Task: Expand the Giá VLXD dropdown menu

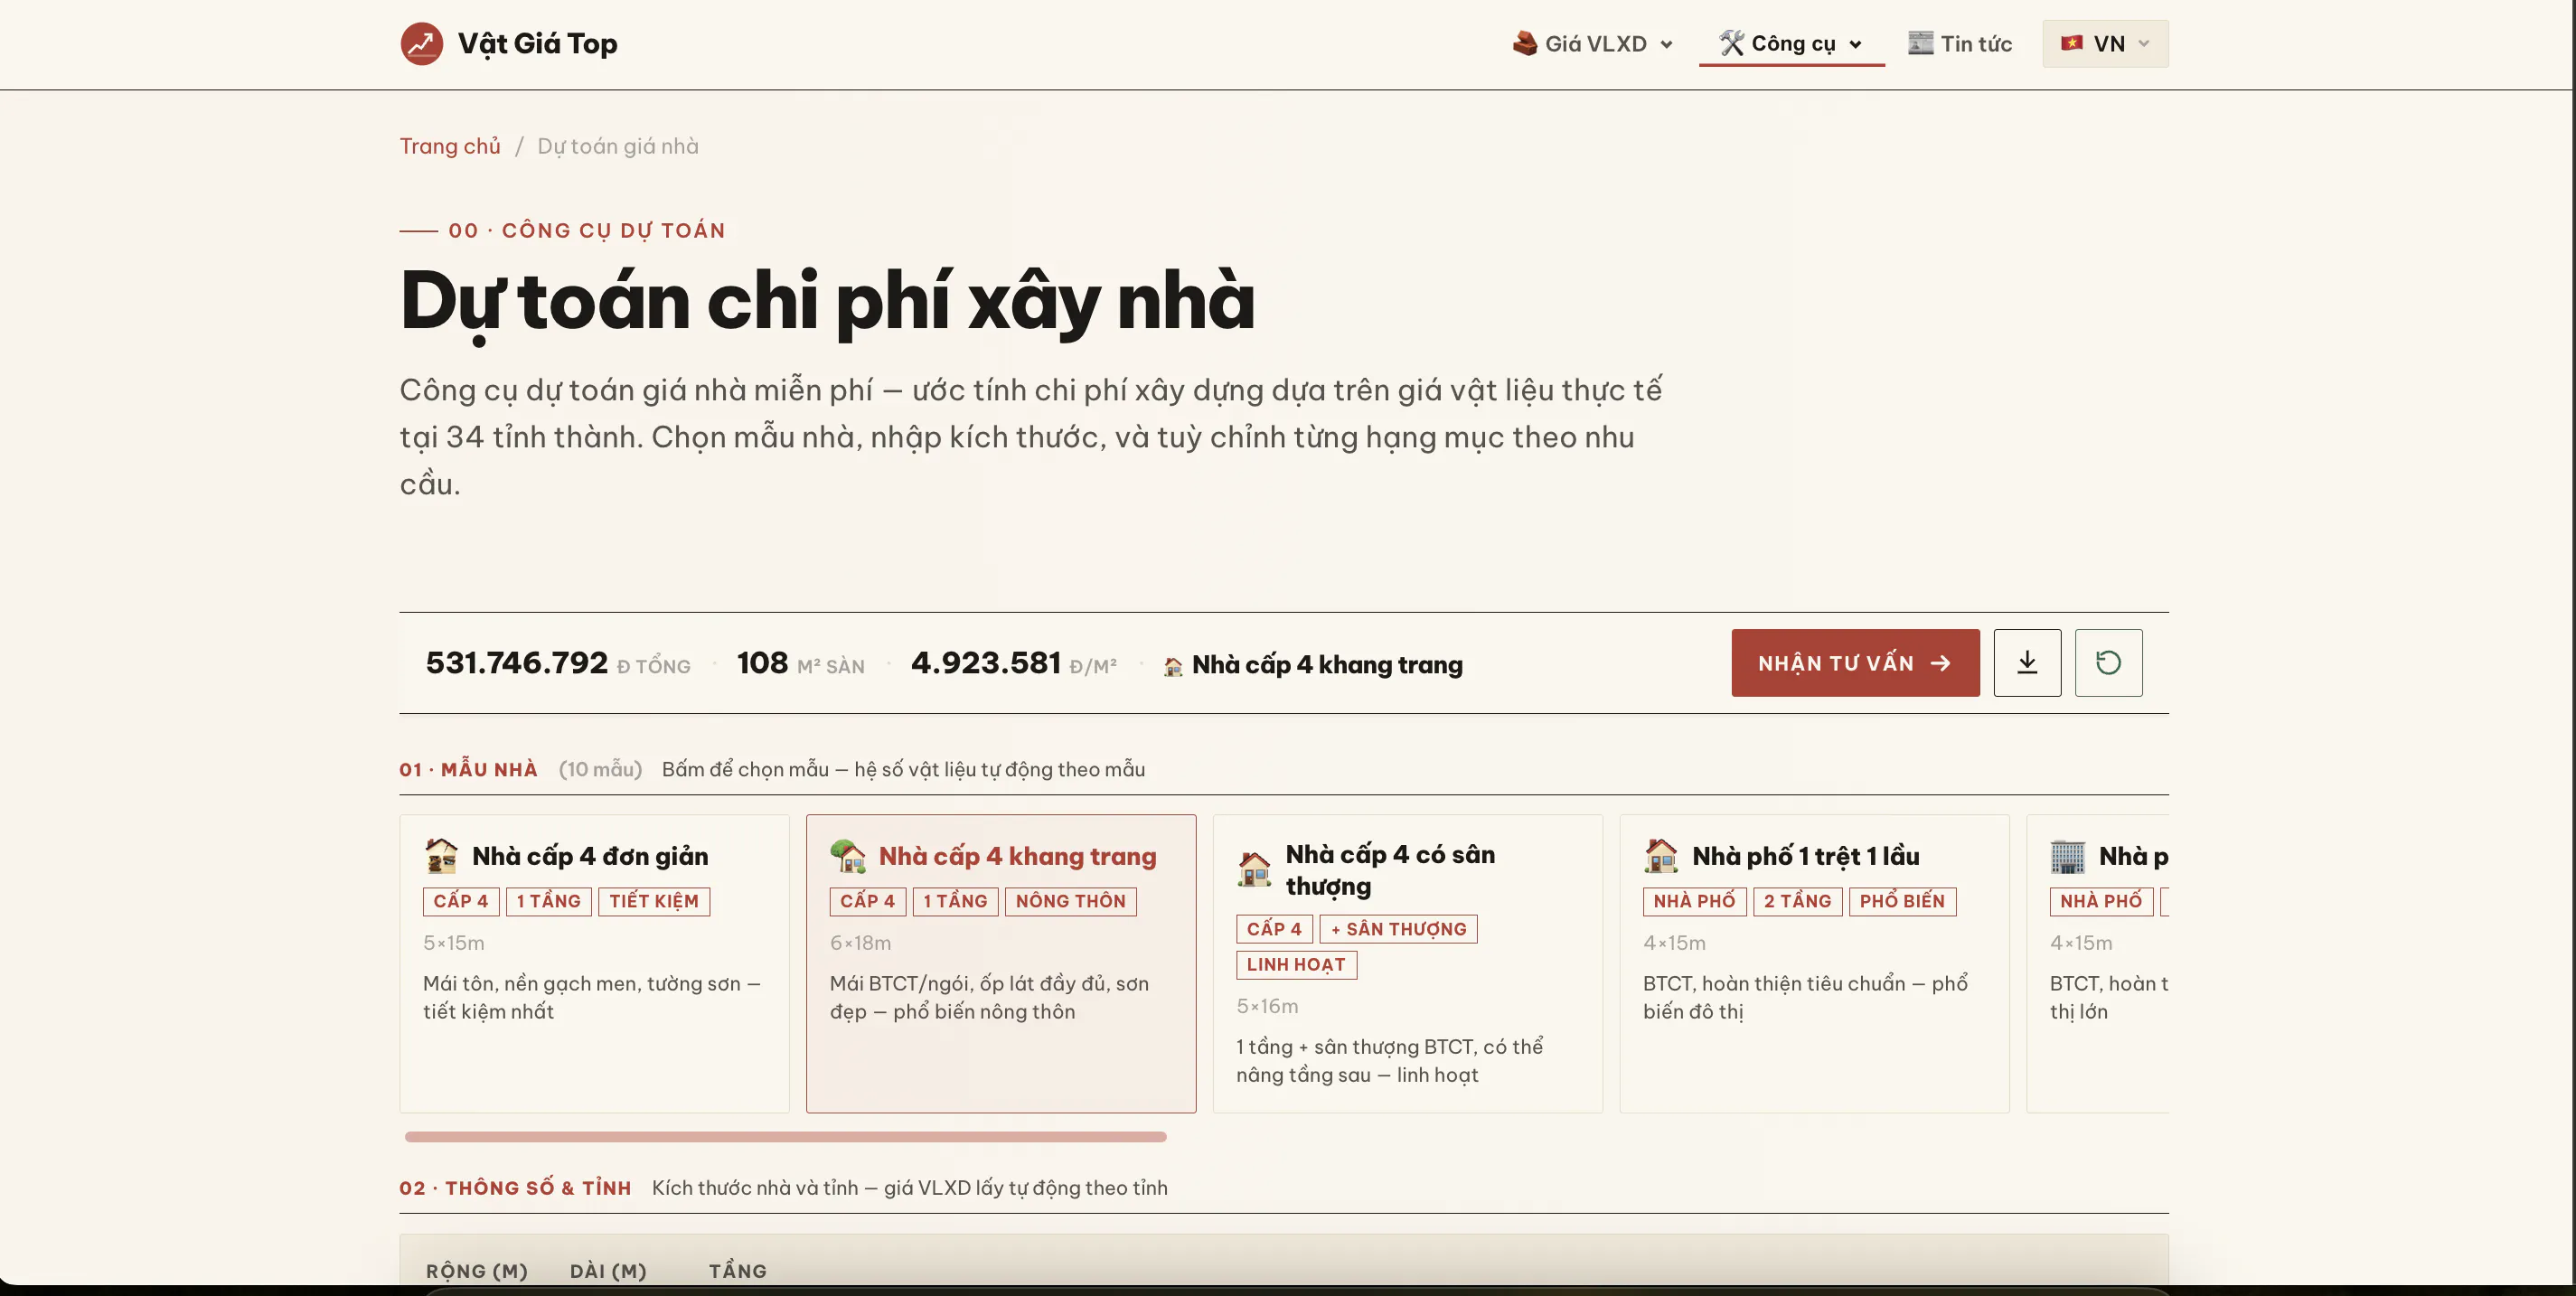Action: [x=1593, y=43]
